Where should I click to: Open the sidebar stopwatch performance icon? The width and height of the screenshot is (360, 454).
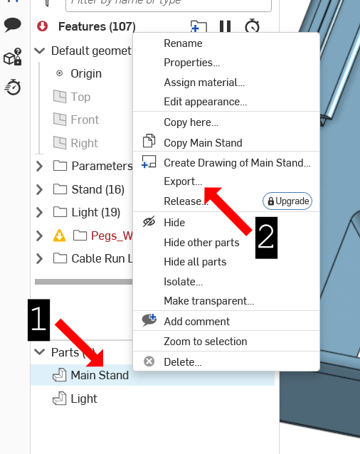13,87
